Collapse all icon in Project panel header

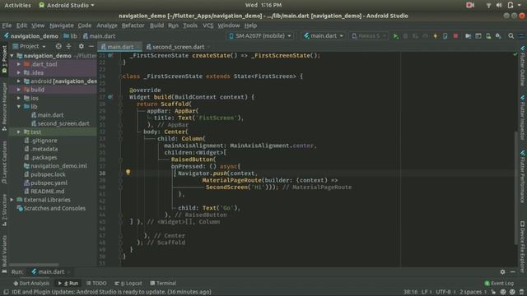tap(68, 46)
